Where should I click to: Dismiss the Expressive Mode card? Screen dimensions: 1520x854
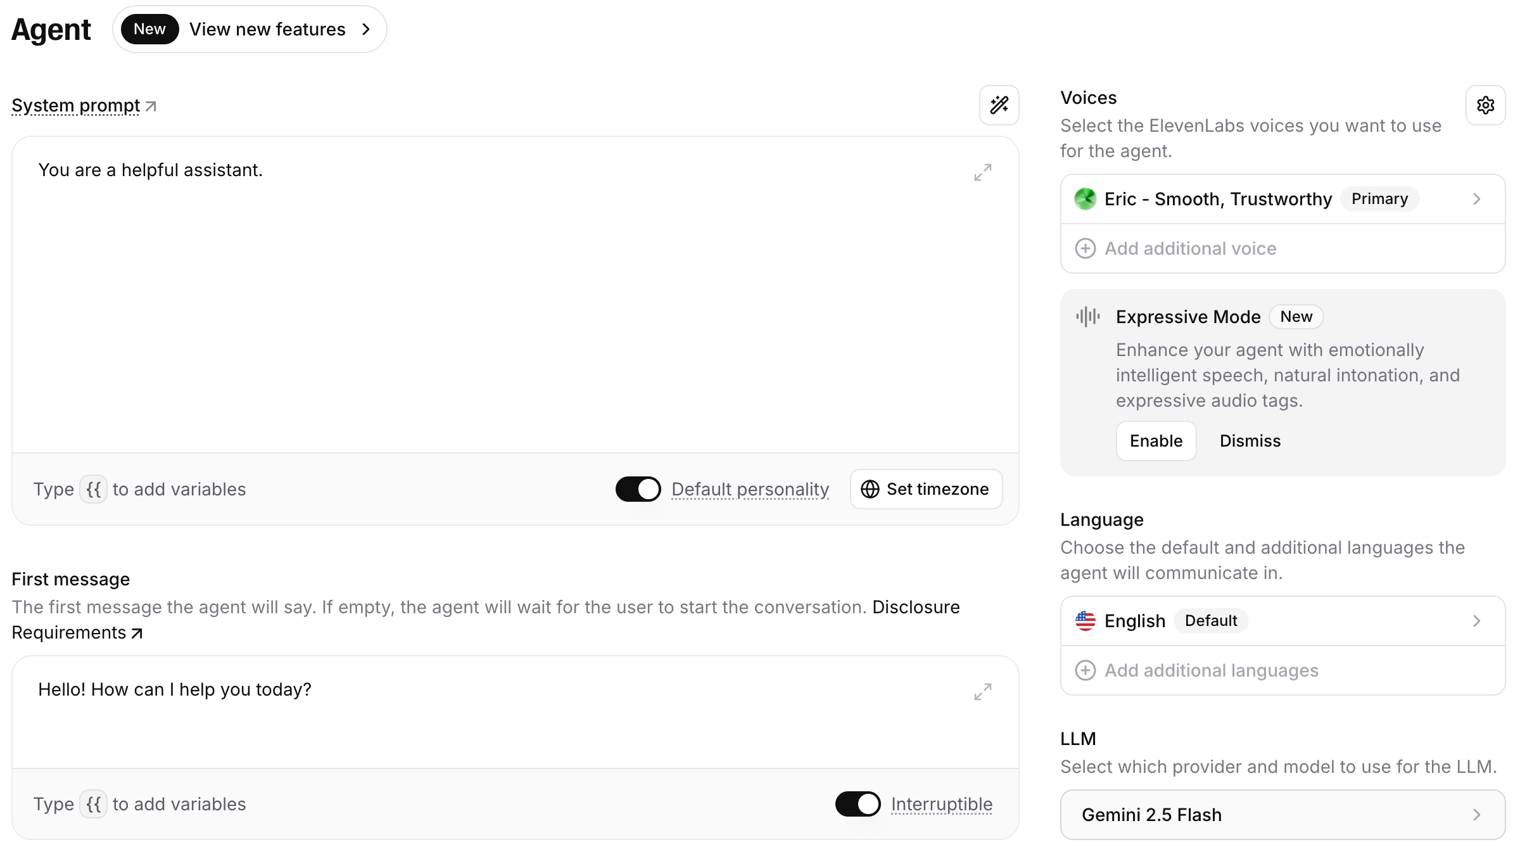(1250, 441)
